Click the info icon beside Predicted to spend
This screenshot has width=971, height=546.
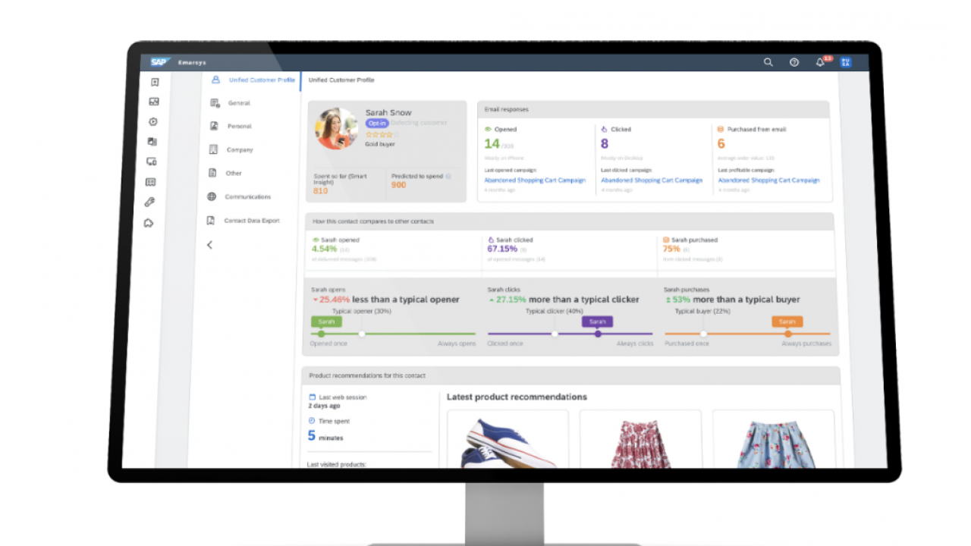click(448, 176)
